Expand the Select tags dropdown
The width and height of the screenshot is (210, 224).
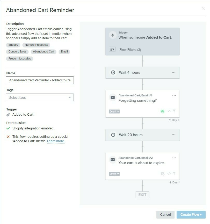(40, 97)
